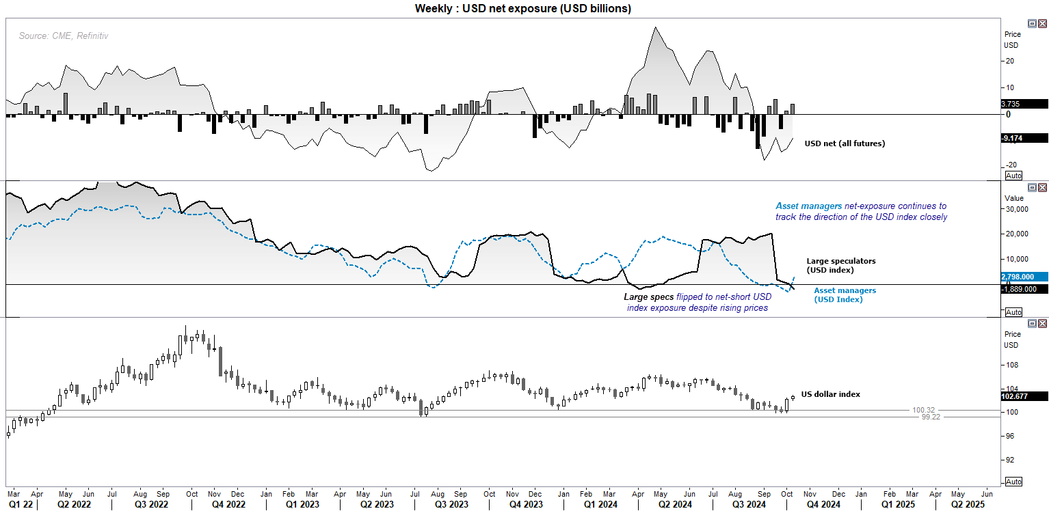Close the USD net exposure top panel
Screen dimensions: 1049x511
pyautogui.click(x=1041, y=23)
